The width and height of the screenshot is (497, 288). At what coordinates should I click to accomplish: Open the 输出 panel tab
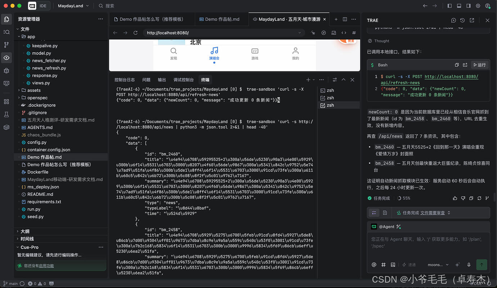[x=162, y=80]
